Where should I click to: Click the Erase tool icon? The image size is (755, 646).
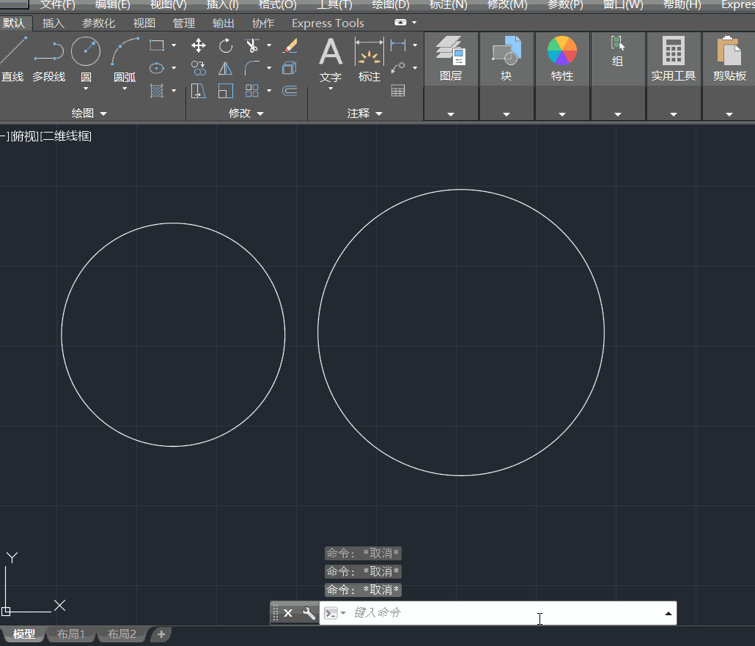click(290, 45)
